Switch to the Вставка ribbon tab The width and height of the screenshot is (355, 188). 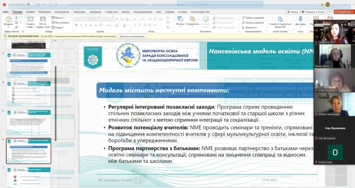pos(31,12)
